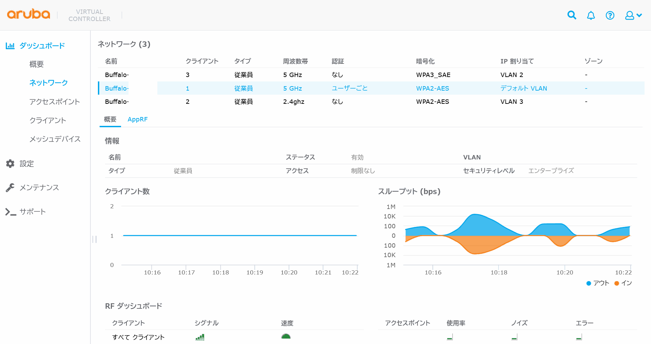Select the 2.4ghz Buffalo network row
The height and width of the screenshot is (344, 651).
point(117,102)
